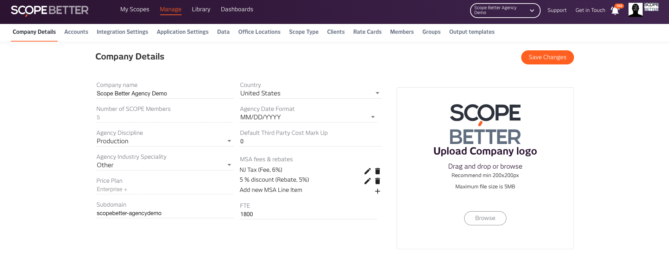Open the Output templates tab
669x263 pixels.
click(x=472, y=32)
